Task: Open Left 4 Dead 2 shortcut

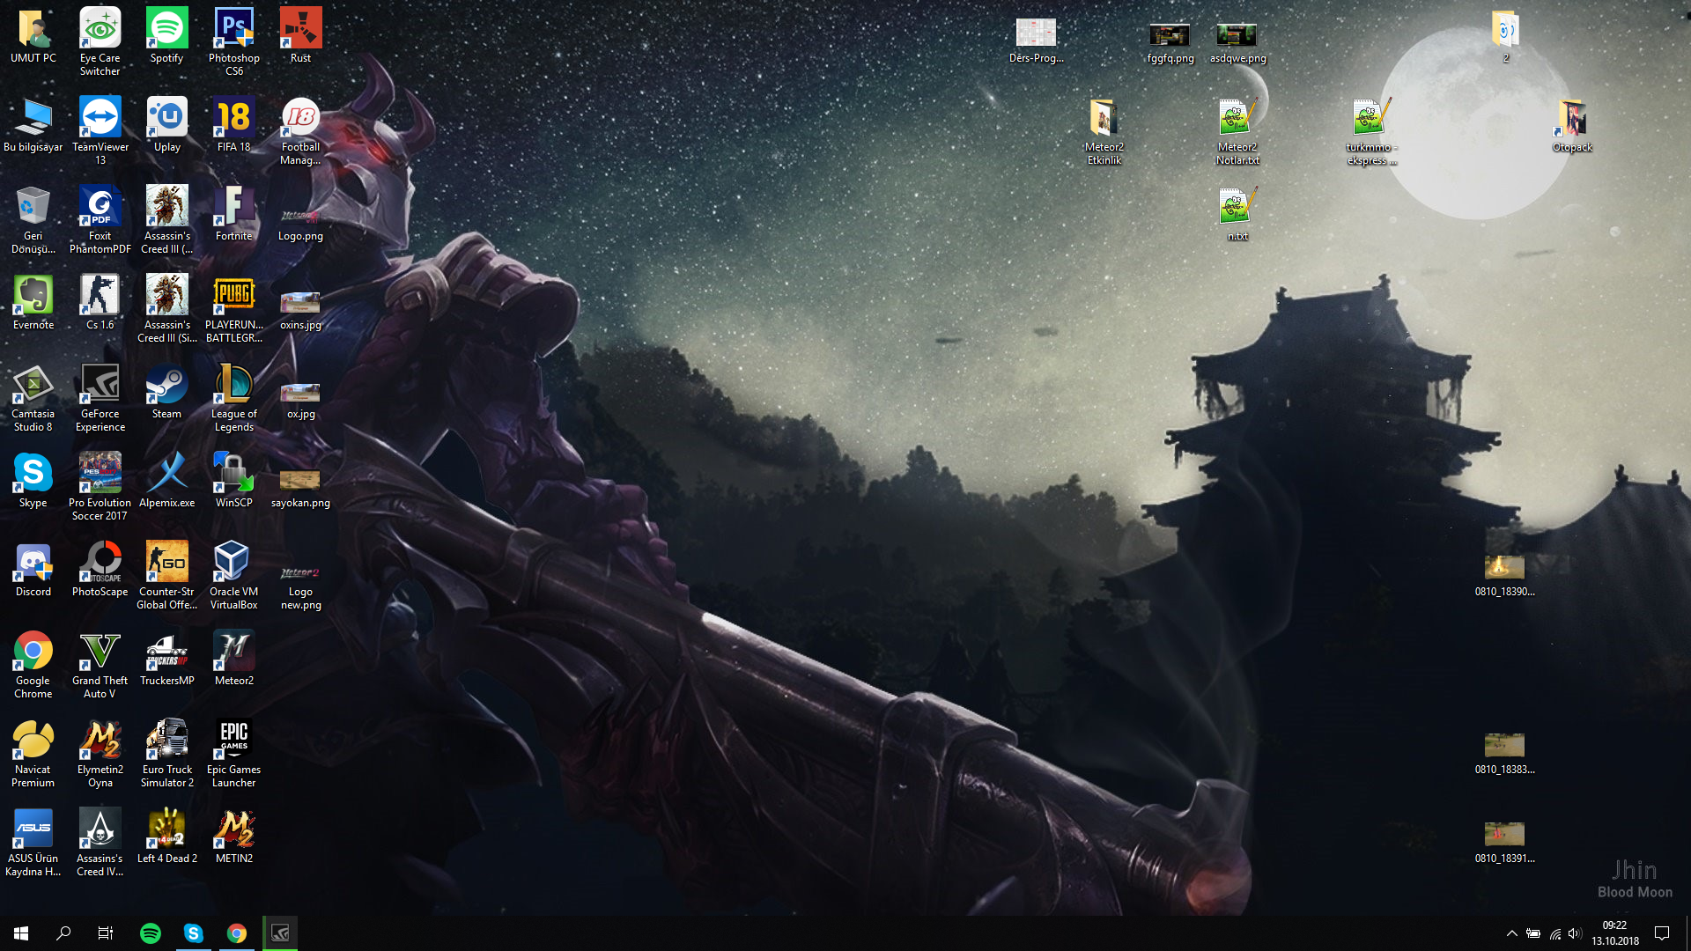Action: click(x=166, y=836)
